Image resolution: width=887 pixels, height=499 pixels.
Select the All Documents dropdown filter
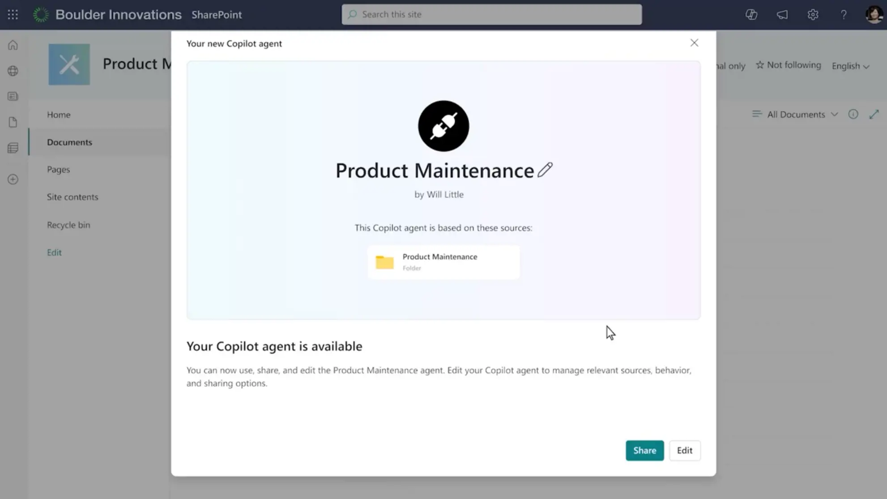[x=796, y=114]
